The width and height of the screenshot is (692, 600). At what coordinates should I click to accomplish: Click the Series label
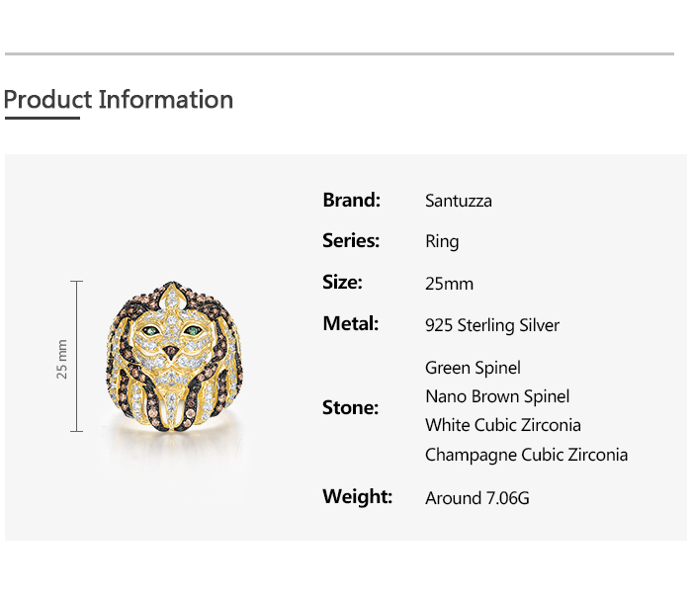[x=351, y=240]
